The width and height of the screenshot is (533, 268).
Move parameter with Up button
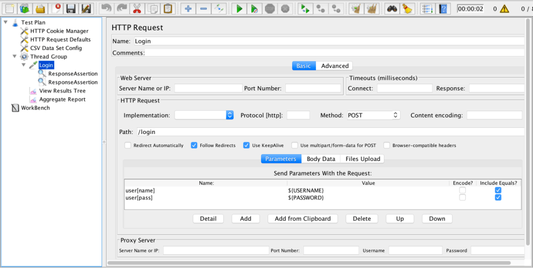400,219
